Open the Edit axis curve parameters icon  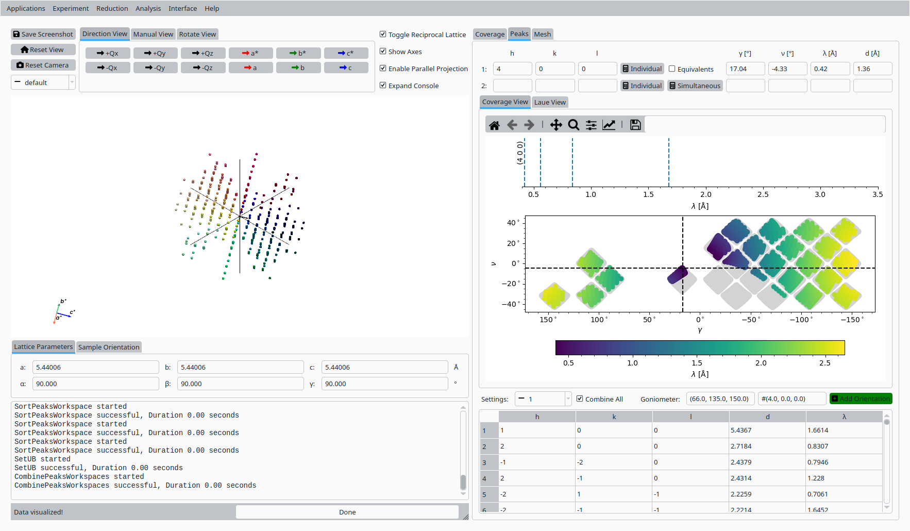[609, 125]
